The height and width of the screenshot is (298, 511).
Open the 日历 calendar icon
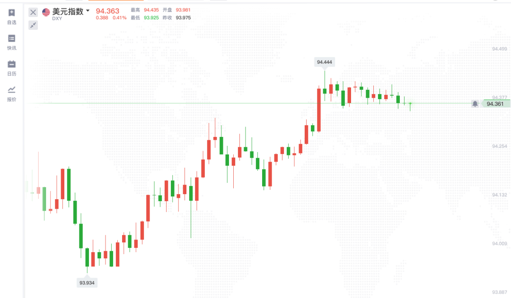pos(12,64)
